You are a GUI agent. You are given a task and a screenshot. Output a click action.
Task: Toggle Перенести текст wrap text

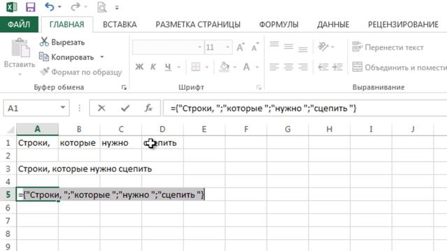coord(388,47)
